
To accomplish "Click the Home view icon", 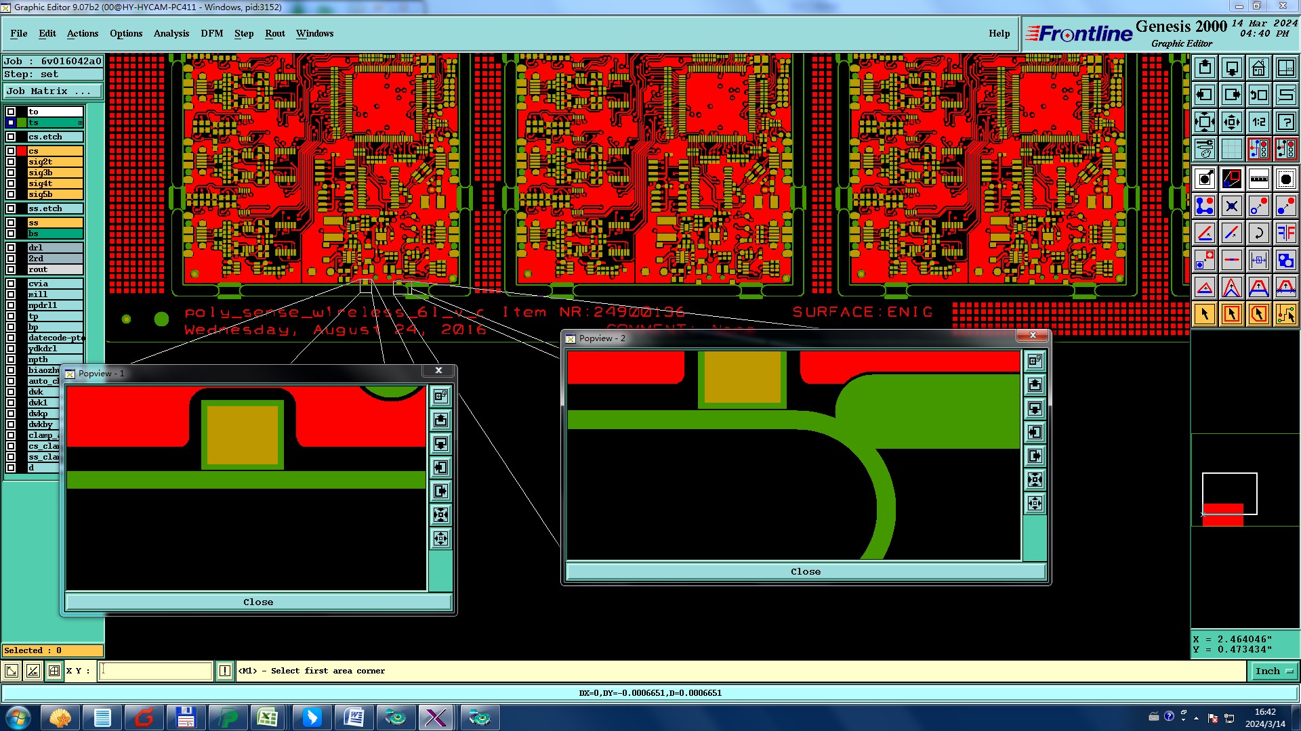I will click(x=1258, y=68).
